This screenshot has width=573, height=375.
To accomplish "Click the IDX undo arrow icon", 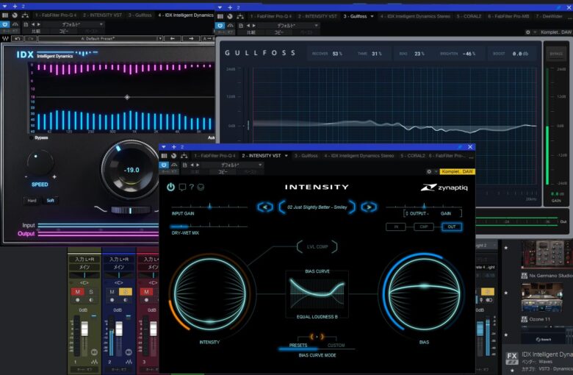I will point(18,38).
